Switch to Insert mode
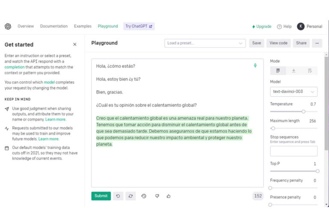Screen dimensions: 329x219 coord(294,71)
